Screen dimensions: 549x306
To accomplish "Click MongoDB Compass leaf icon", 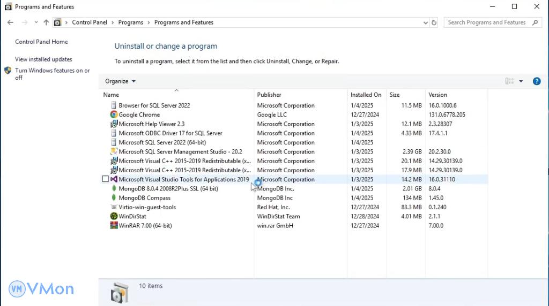I will (x=114, y=198).
